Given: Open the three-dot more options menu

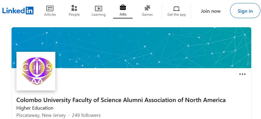Looking at the screenshot, I should (x=242, y=74).
